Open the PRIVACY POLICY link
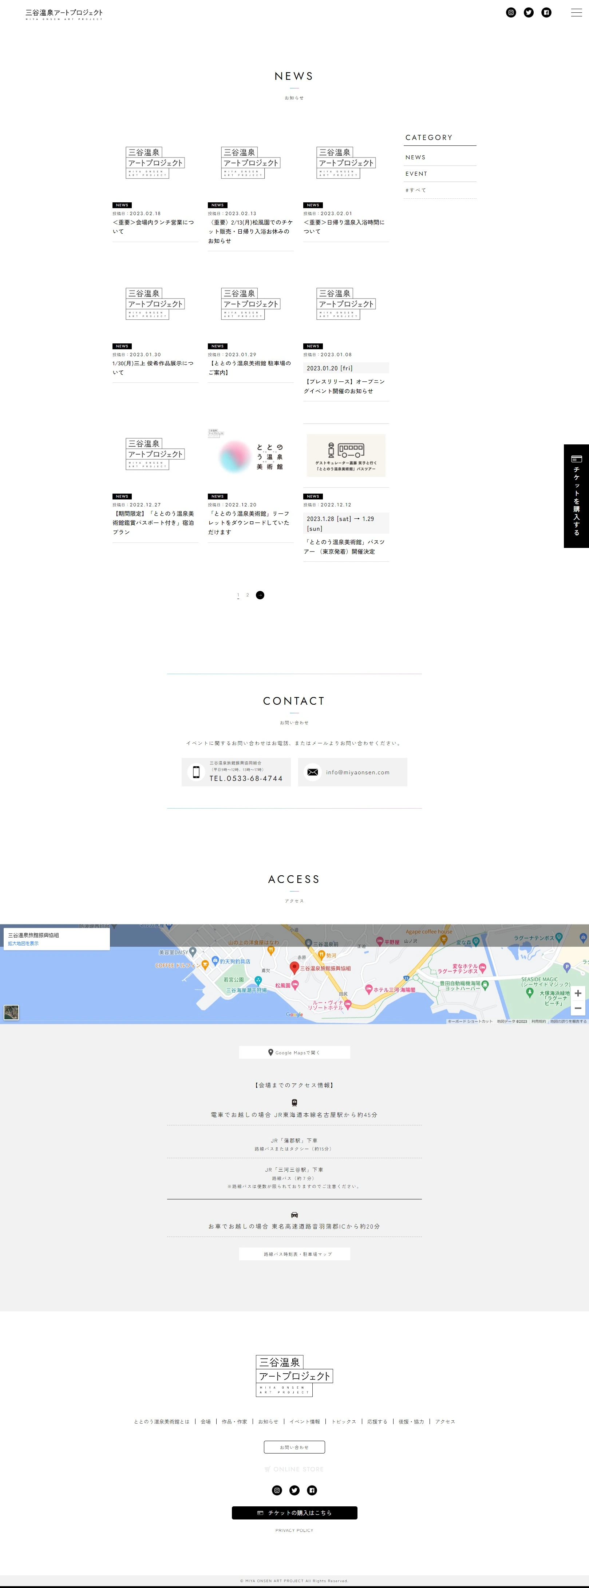This screenshot has width=589, height=1588. [x=294, y=1530]
